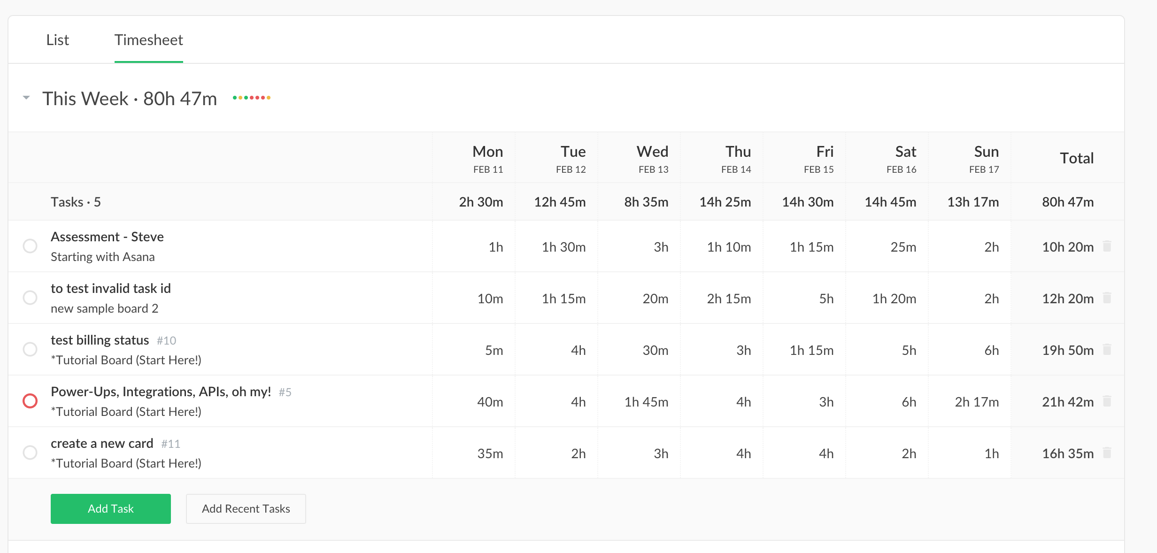Select the Timesheet tab
The image size is (1157, 553).
[148, 40]
